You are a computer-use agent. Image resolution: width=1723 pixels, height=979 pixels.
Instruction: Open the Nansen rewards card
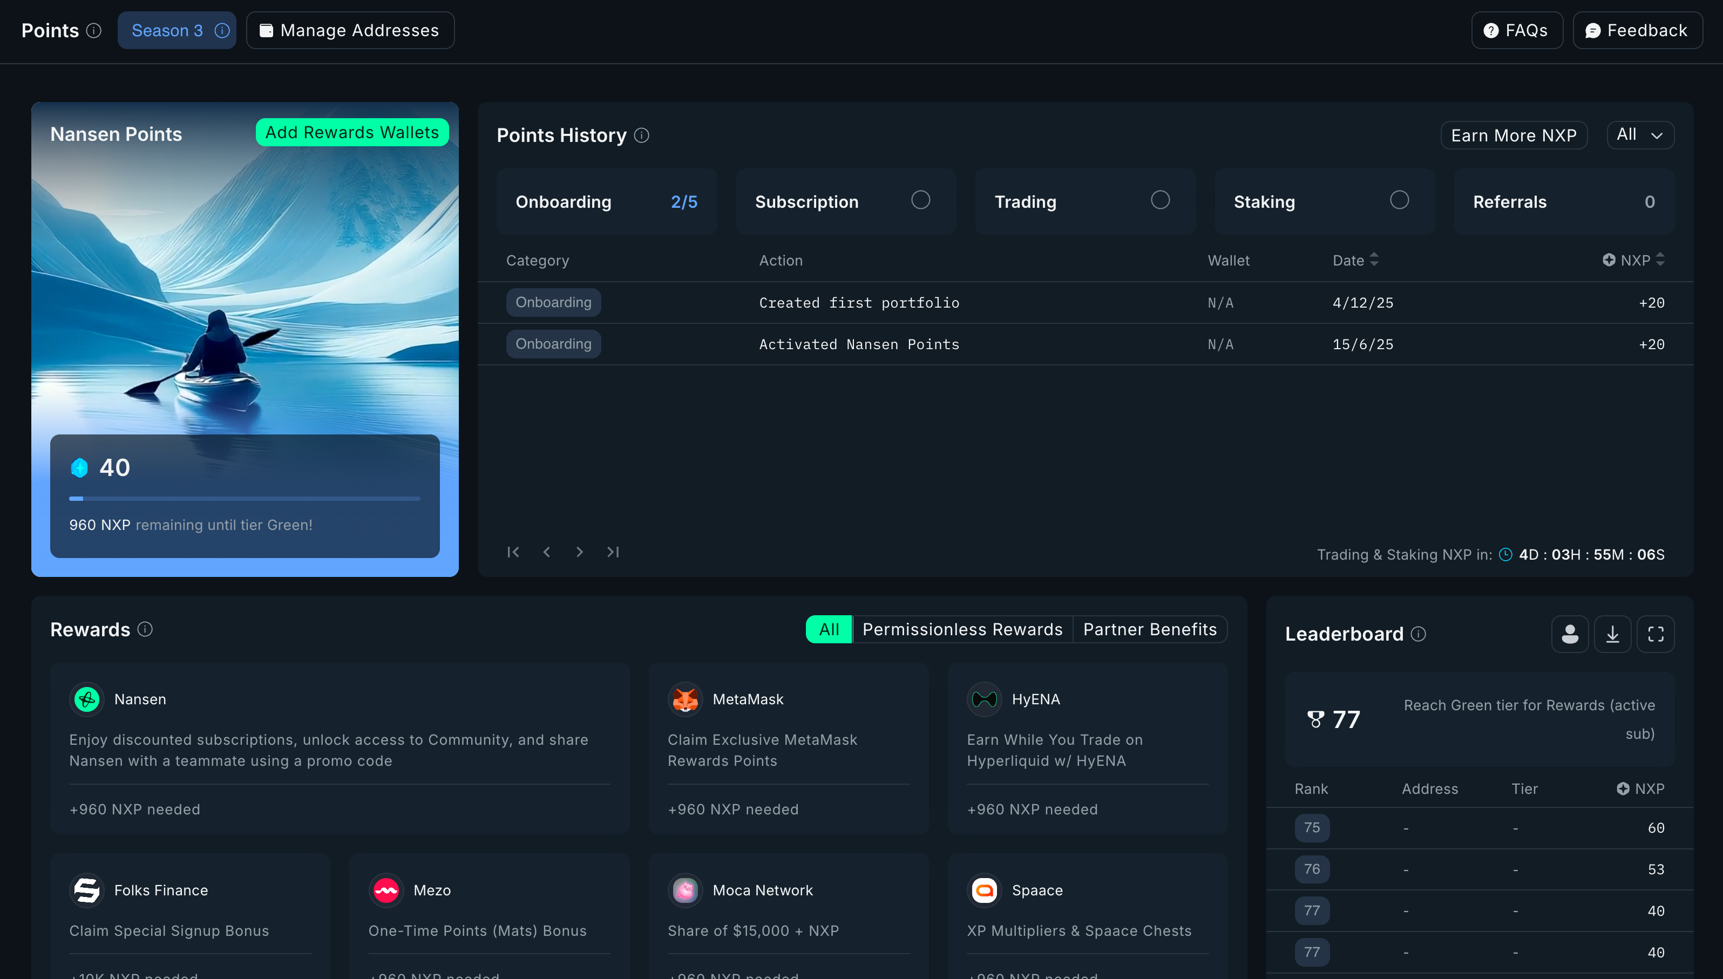[340, 747]
